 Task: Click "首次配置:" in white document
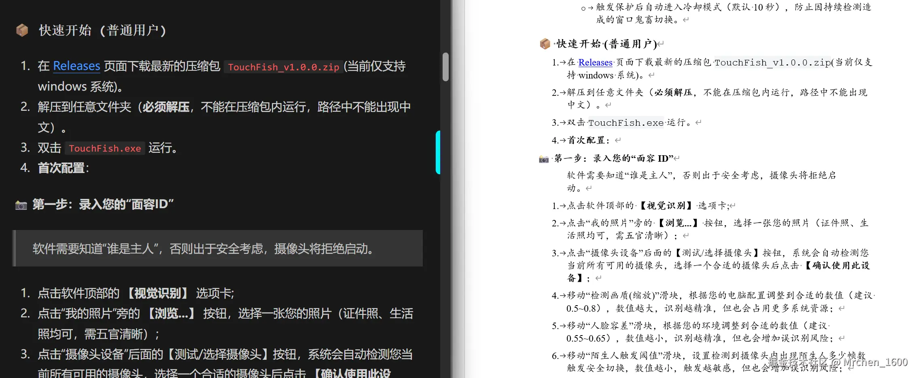pos(589,140)
